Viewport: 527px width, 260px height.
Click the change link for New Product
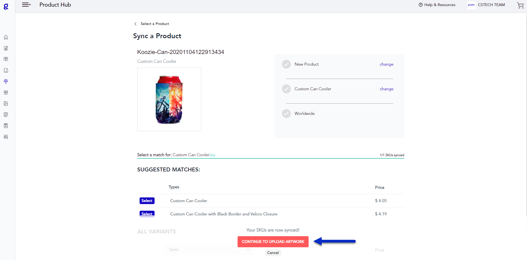pos(386,64)
